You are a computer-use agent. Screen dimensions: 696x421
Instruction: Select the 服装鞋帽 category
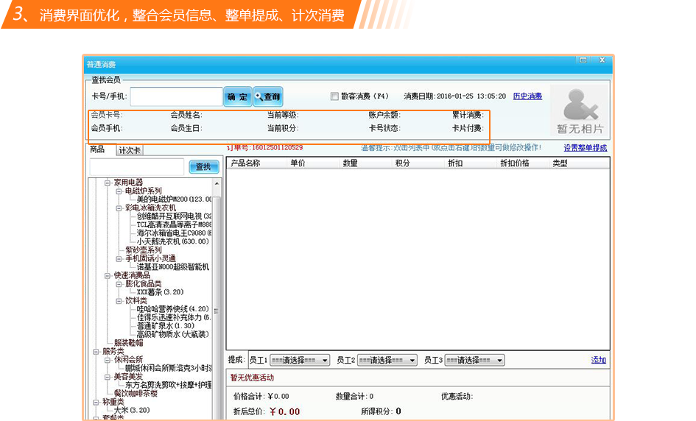coord(128,343)
